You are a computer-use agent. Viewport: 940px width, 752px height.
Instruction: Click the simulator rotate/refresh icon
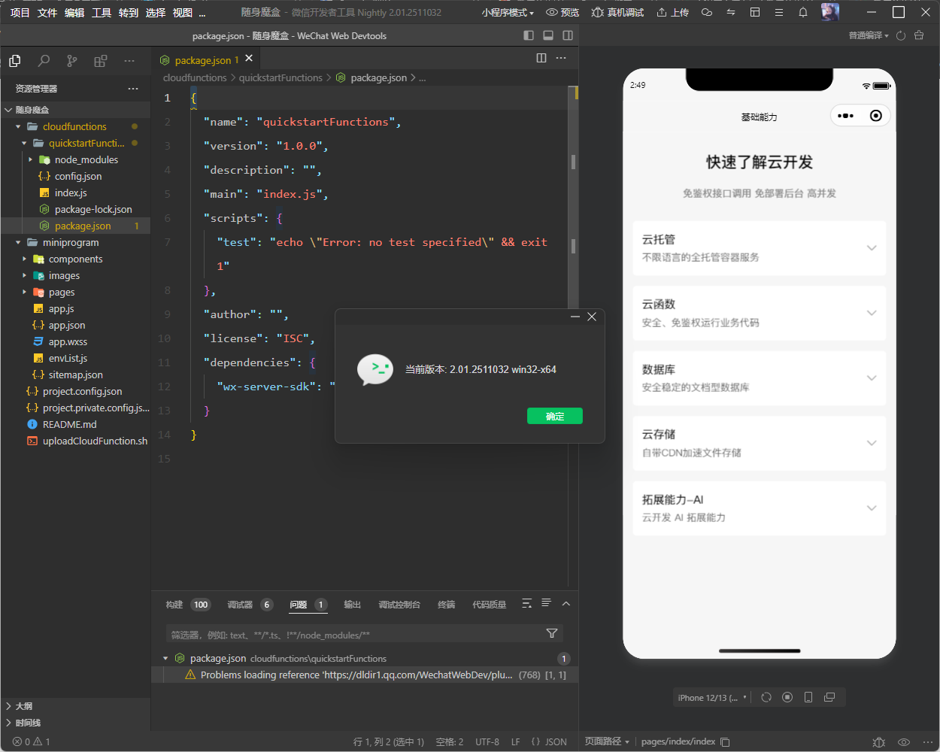(766, 697)
